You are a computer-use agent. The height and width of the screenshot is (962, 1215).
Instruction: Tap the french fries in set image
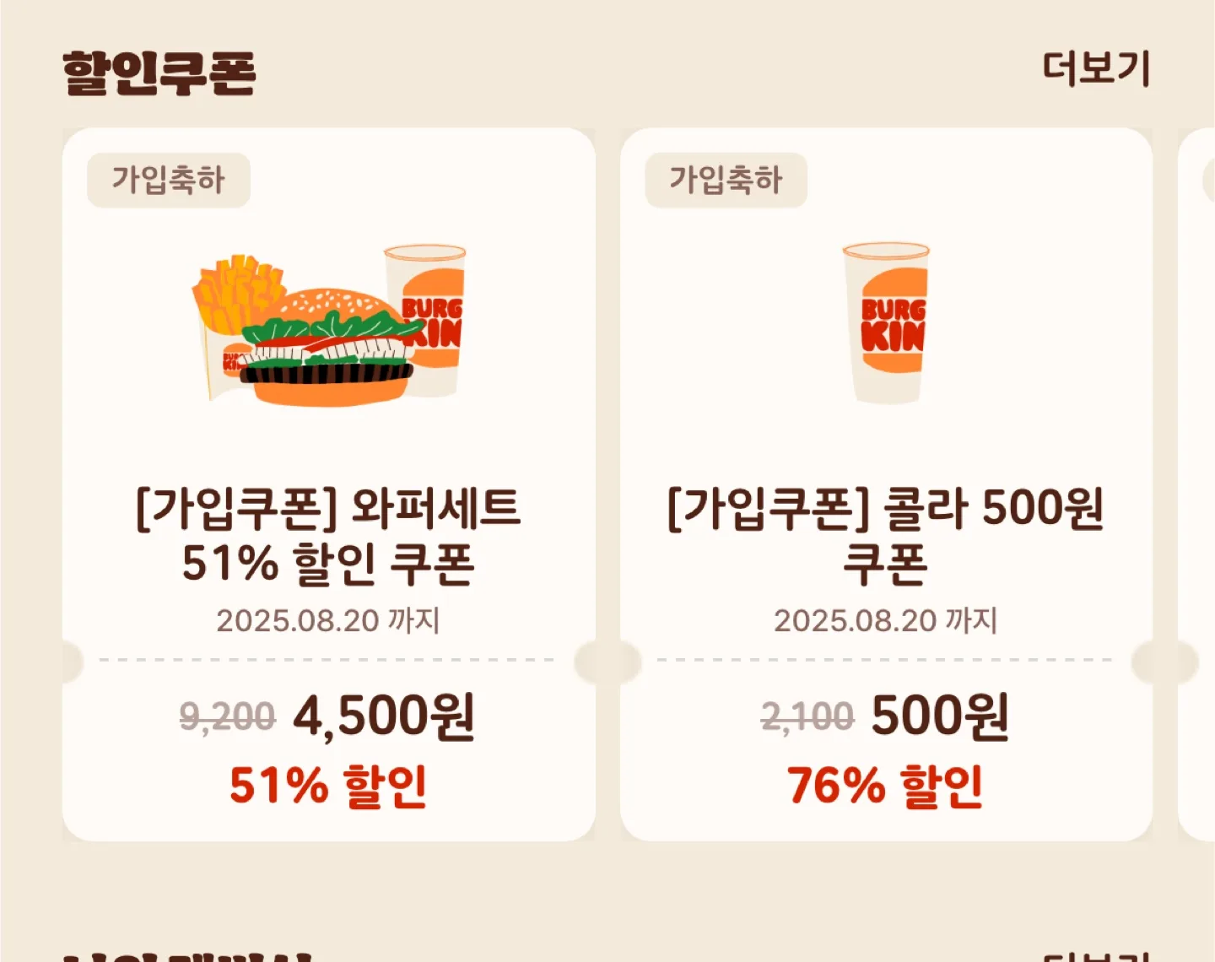click(x=236, y=295)
